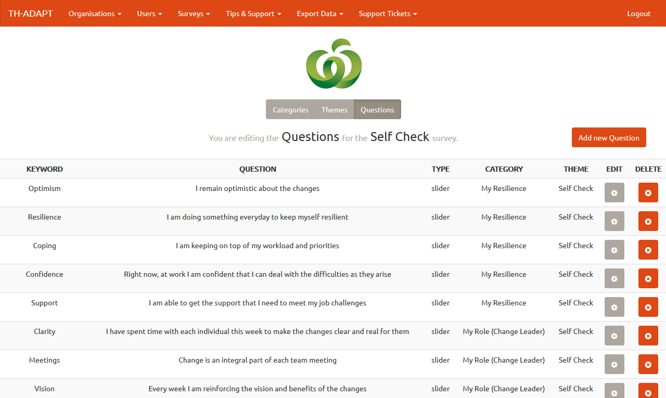
Task: Open the Organisations dropdown menu
Action: [x=95, y=14]
